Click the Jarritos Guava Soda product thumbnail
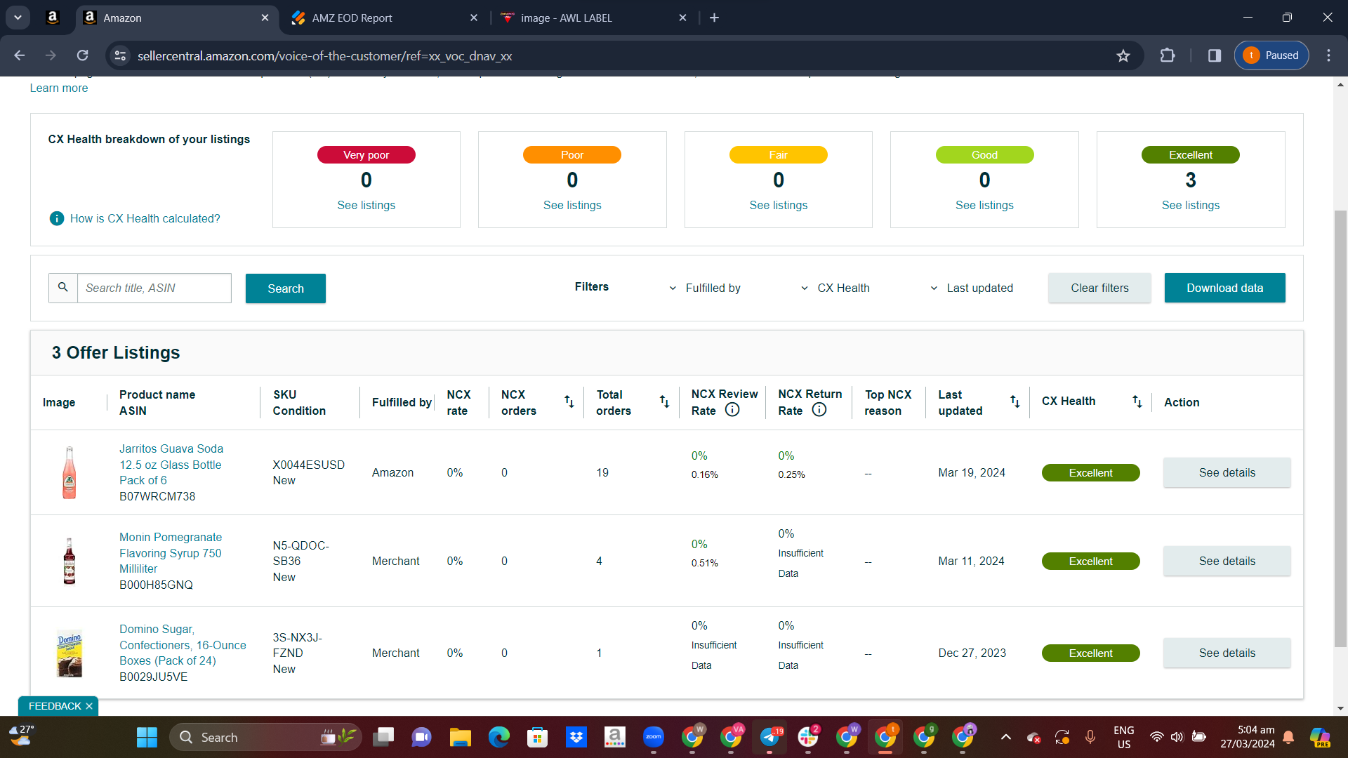 point(70,472)
